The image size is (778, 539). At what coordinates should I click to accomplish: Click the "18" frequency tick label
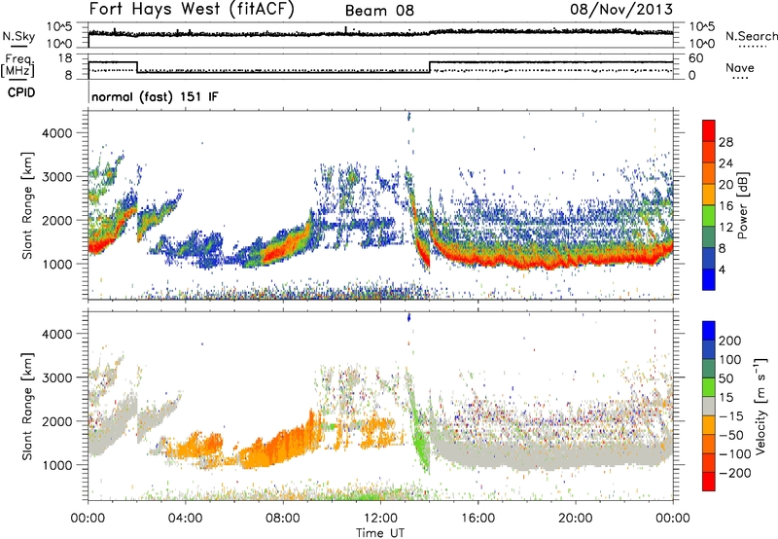65,58
